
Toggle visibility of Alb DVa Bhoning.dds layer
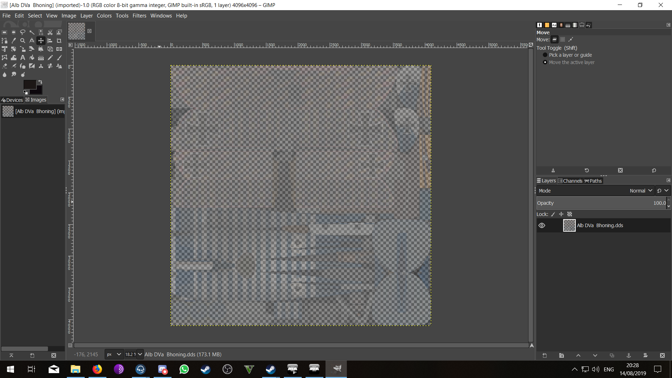click(542, 225)
